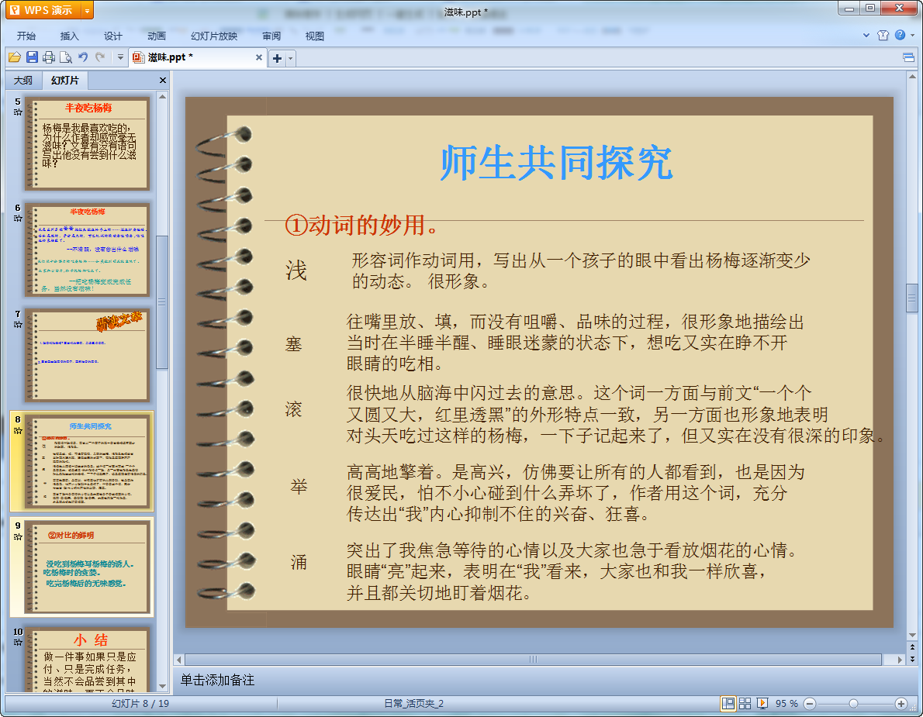Open help with the question mark icon
The height and width of the screenshot is (717, 923).
point(900,35)
